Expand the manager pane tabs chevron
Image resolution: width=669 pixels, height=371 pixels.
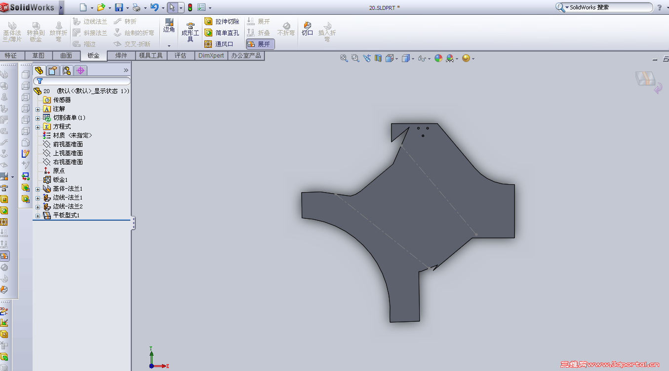pyautogui.click(x=126, y=70)
